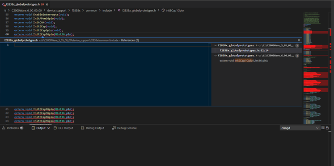Open the 'include' breadcrumb folder
Image resolution: width=334 pixels, height=166 pixels.
click(107, 10)
